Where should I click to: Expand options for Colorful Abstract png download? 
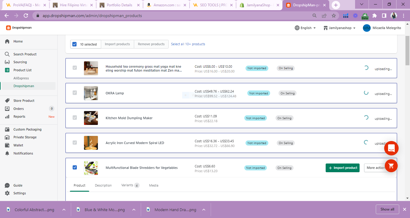pyautogui.click(x=64, y=210)
